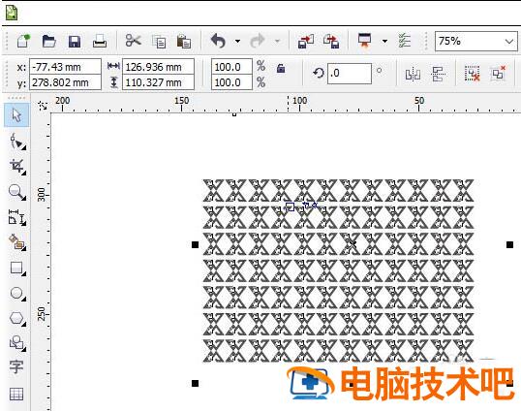The height and width of the screenshot is (412, 521).
Task: Pick the Polygon tool
Action: click(x=16, y=319)
